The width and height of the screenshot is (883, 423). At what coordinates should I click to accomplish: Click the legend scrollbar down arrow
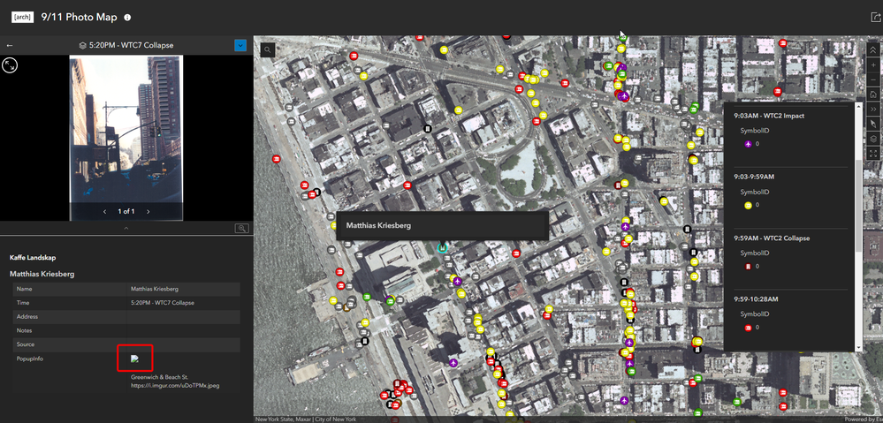tap(858, 348)
